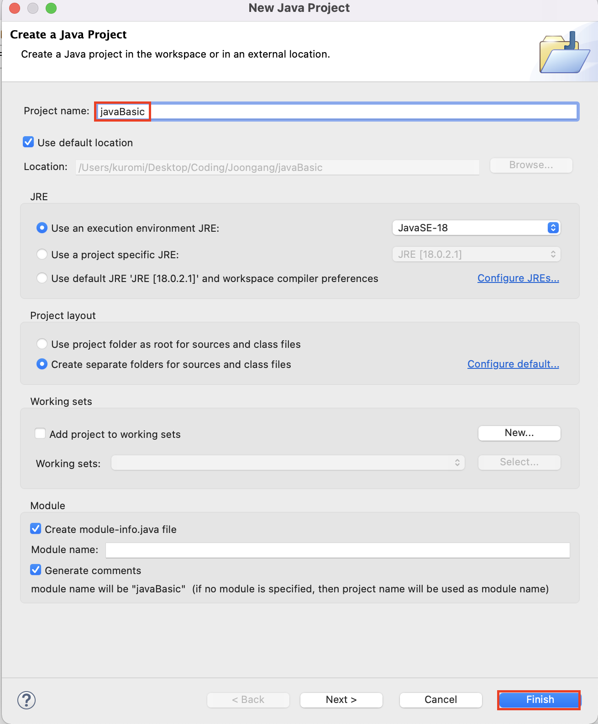Screen dimensions: 598x724
Task: Click the Module name input field
Action: pos(337,550)
